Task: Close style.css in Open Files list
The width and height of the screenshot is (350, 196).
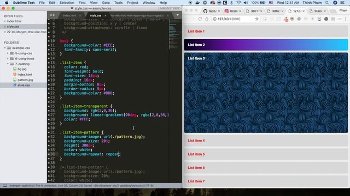Action: (x=5, y=27)
